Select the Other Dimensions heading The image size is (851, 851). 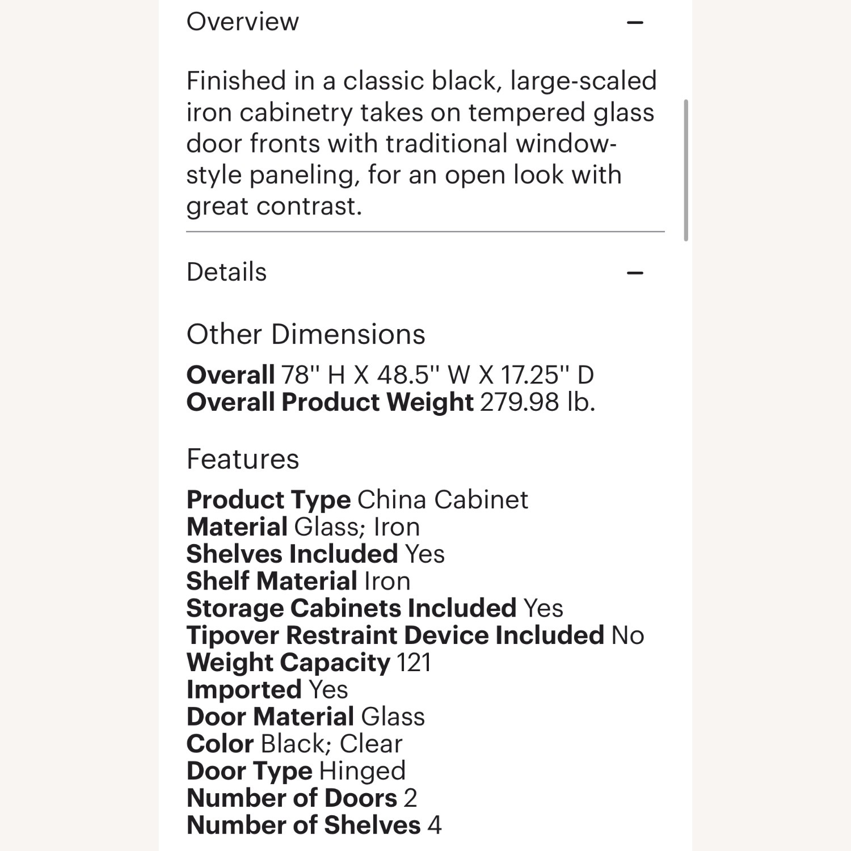(x=306, y=334)
